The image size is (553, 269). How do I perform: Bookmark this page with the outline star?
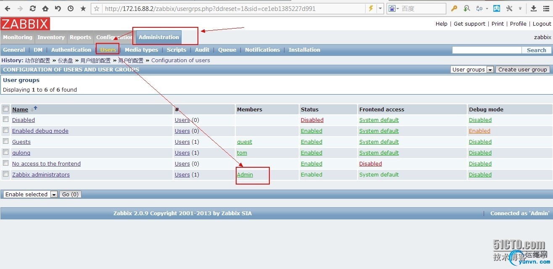tap(97, 8)
